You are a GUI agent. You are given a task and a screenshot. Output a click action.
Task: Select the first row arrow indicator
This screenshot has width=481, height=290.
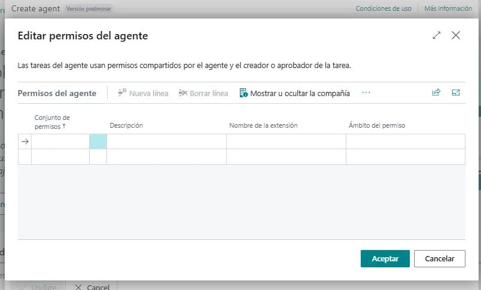25,141
